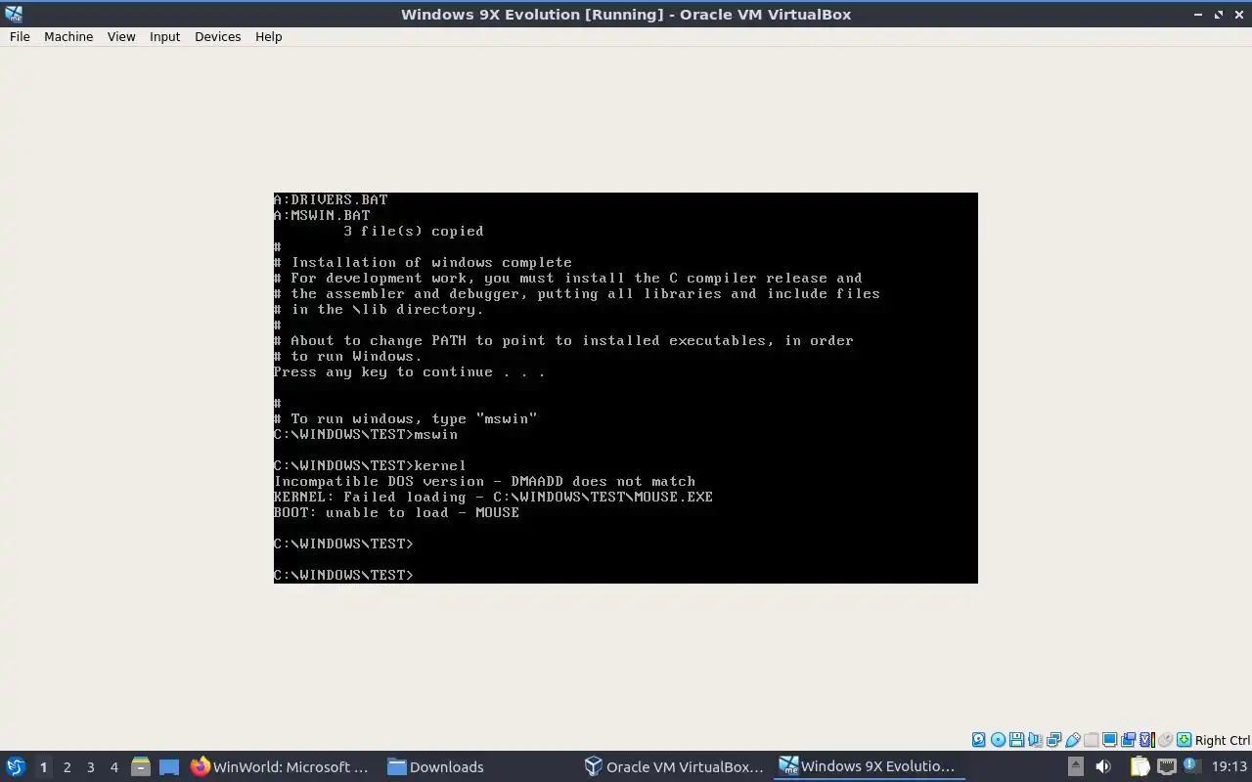Click the 'A:MSWIN.BAT' line
Screen dimensions: 1252x782
click(322, 215)
